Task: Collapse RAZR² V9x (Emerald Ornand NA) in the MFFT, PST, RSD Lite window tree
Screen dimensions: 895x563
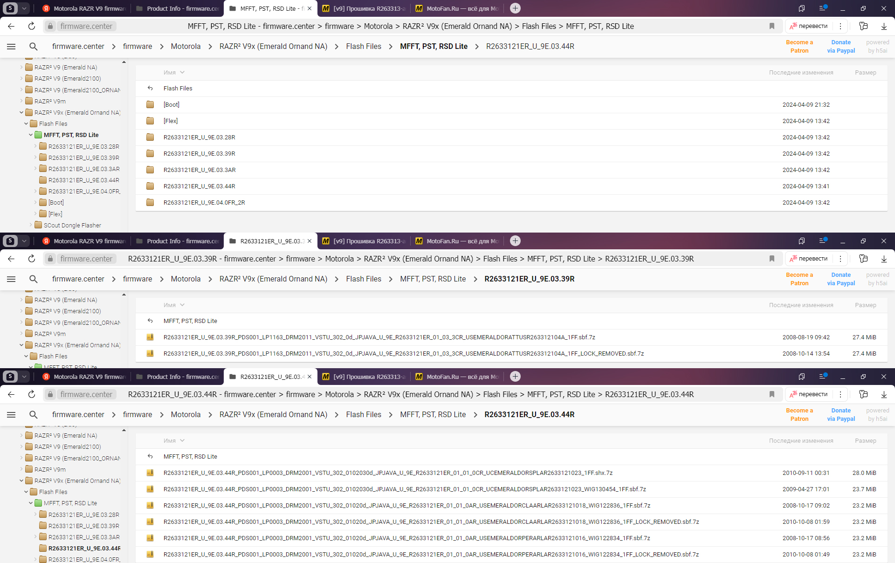Action: (x=21, y=112)
